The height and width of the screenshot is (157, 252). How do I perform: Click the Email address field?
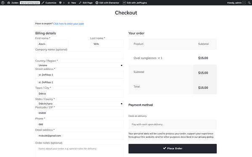(x=79, y=136)
